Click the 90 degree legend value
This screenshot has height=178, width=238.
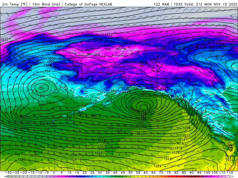[191, 173]
